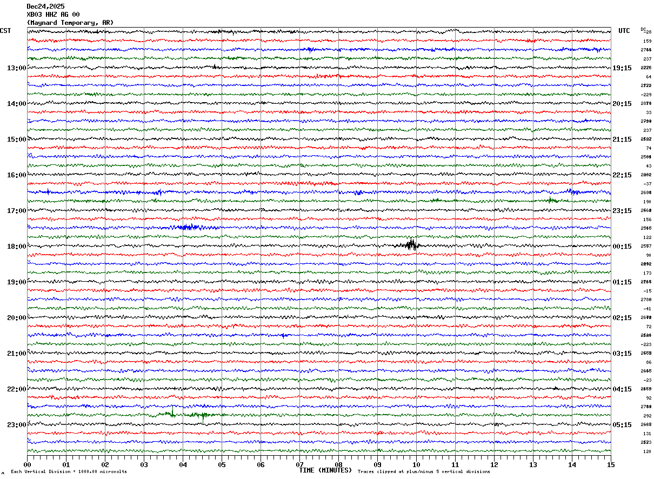Click the DC offset value 120
Image resolution: width=654 pixels, height=479 pixels.
(647, 451)
